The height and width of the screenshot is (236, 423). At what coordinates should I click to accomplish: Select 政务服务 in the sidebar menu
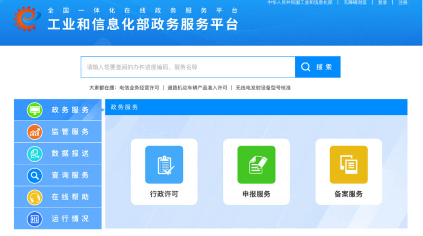coord(58,110)
